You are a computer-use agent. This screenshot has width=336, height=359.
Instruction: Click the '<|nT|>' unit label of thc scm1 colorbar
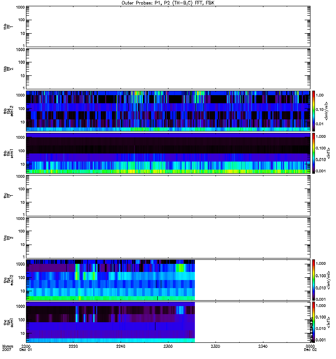[x=328, y=322]
